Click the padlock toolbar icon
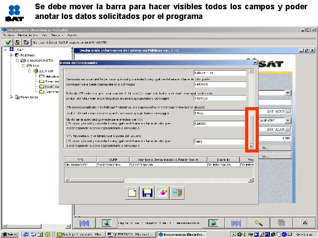This screenshot has height=238, width=318. (x=17, y=42)
